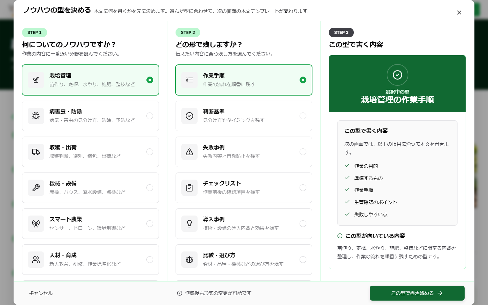
Task: Click the どの形で残しますか？ heading
Action: coord(209,44)
